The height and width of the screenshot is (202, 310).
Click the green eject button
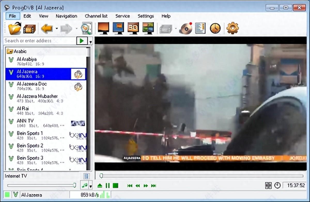[100, 186]
